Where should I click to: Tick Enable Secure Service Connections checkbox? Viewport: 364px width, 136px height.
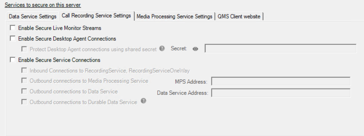13,60
